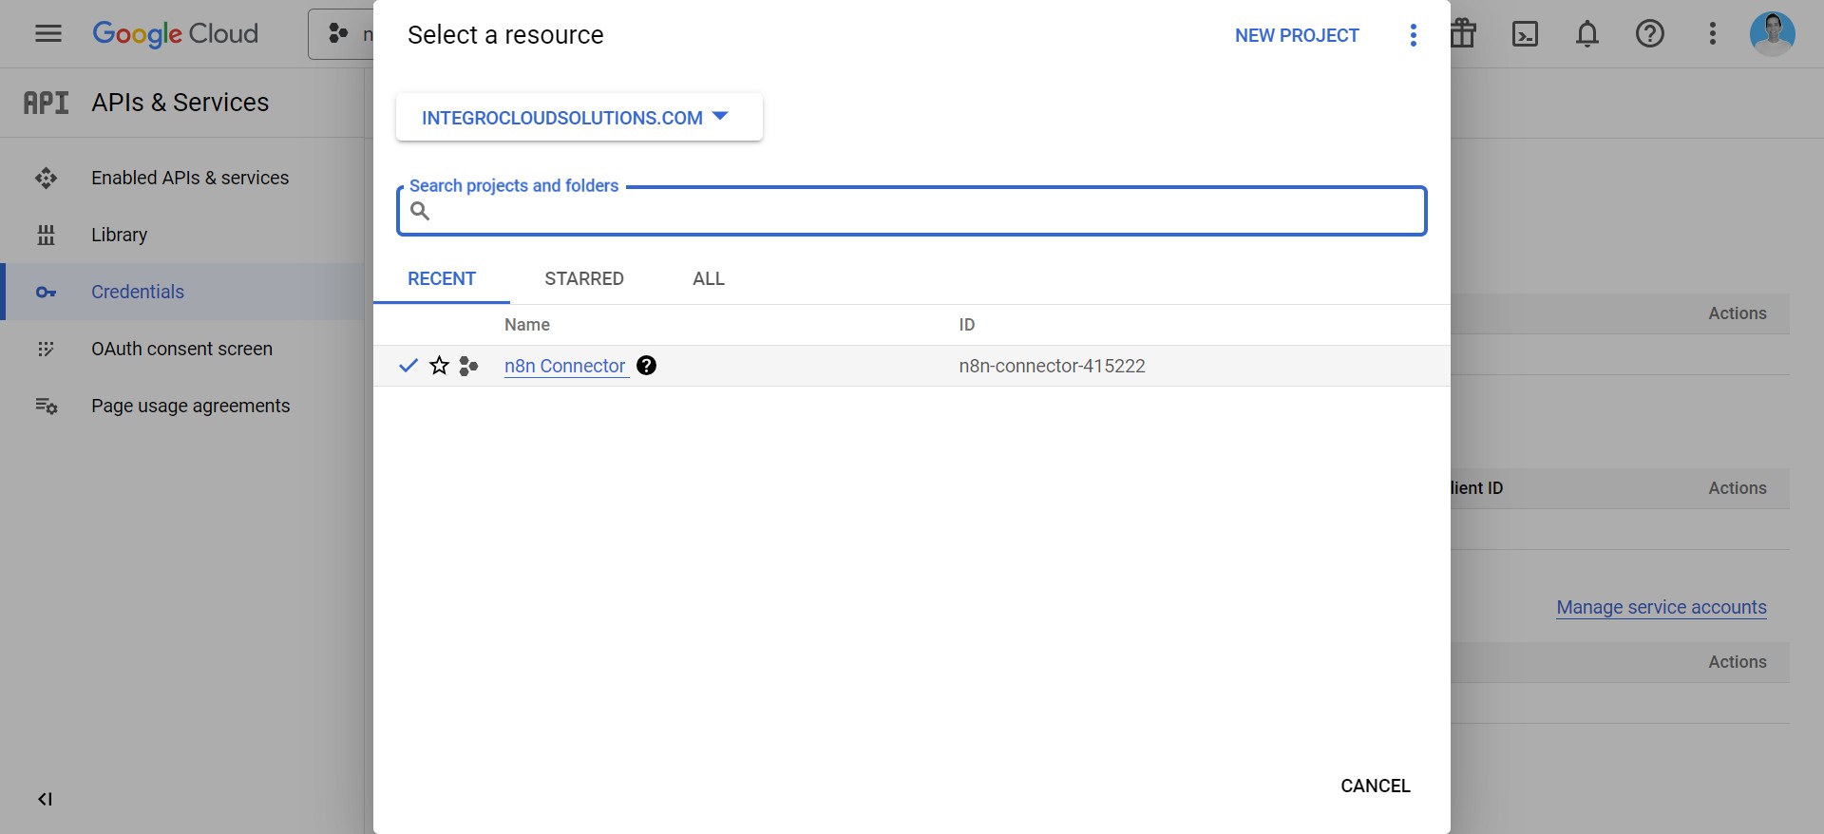Collapse the side navigation panel
Screen dimensions: 1824x834
click(45, 799)
